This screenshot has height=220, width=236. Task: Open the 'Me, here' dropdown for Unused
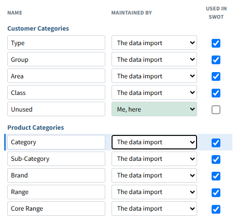(154, 109)
